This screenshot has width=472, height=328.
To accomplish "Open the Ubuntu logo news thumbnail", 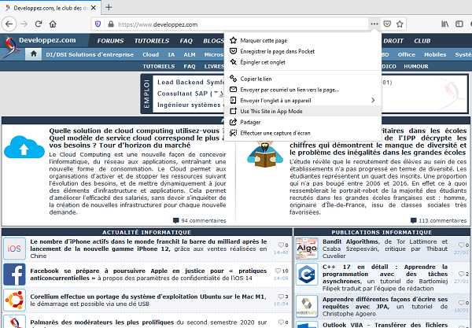I will [14, 300].
